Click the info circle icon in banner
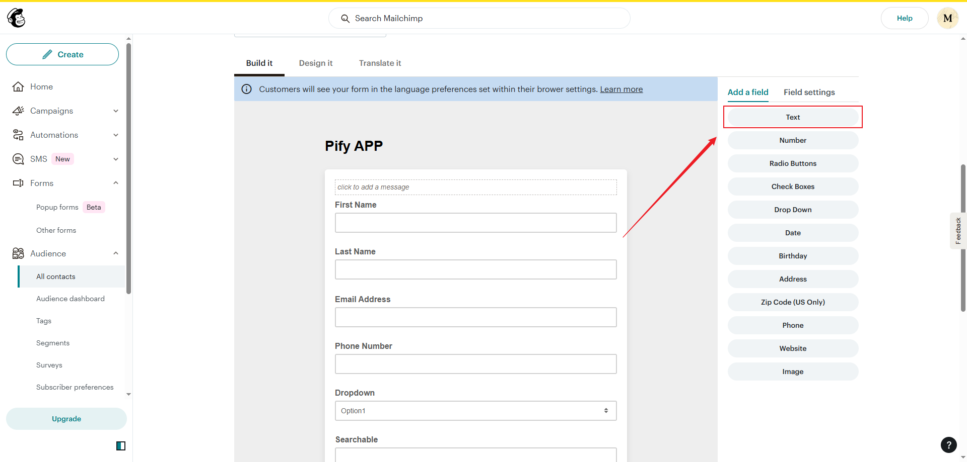Screen dimensions: 967x462 (247, 89)
